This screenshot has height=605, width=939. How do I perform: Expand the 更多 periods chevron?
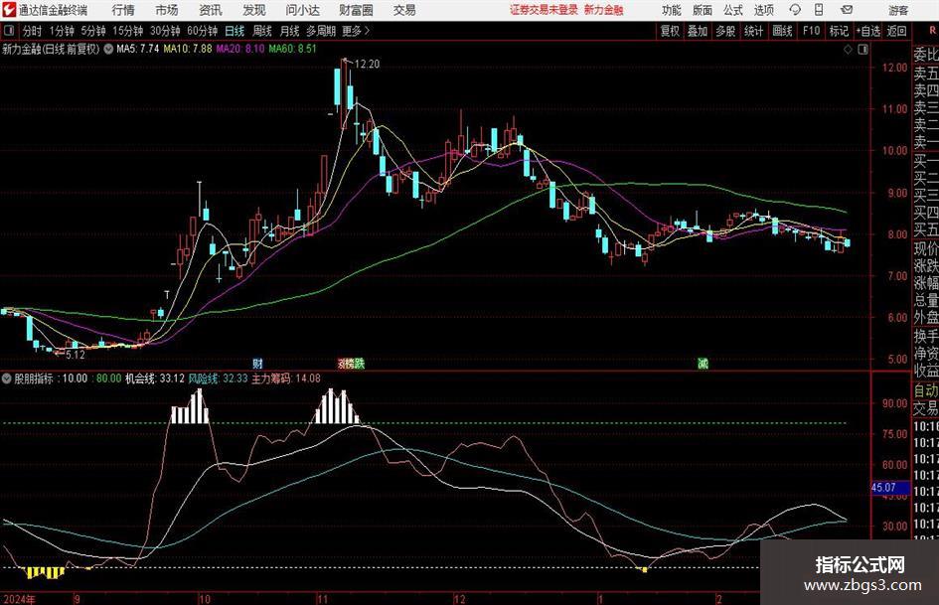point(367,31)
